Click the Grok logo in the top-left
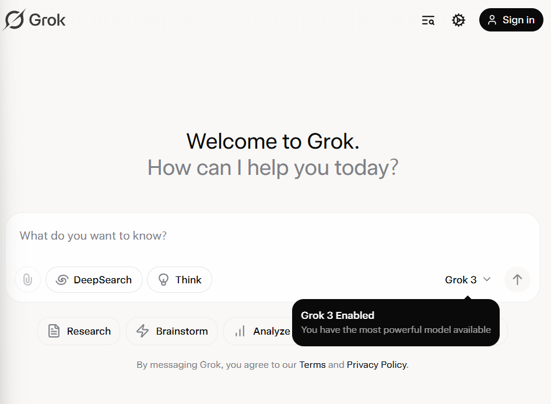Viewport: 551px width, 404px height. (x=34, y=19)
